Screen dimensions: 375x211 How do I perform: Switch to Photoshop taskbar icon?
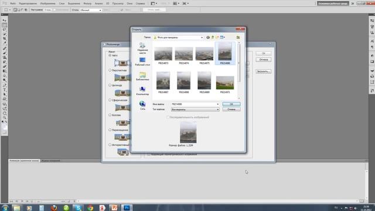click(x=127, y=207)
